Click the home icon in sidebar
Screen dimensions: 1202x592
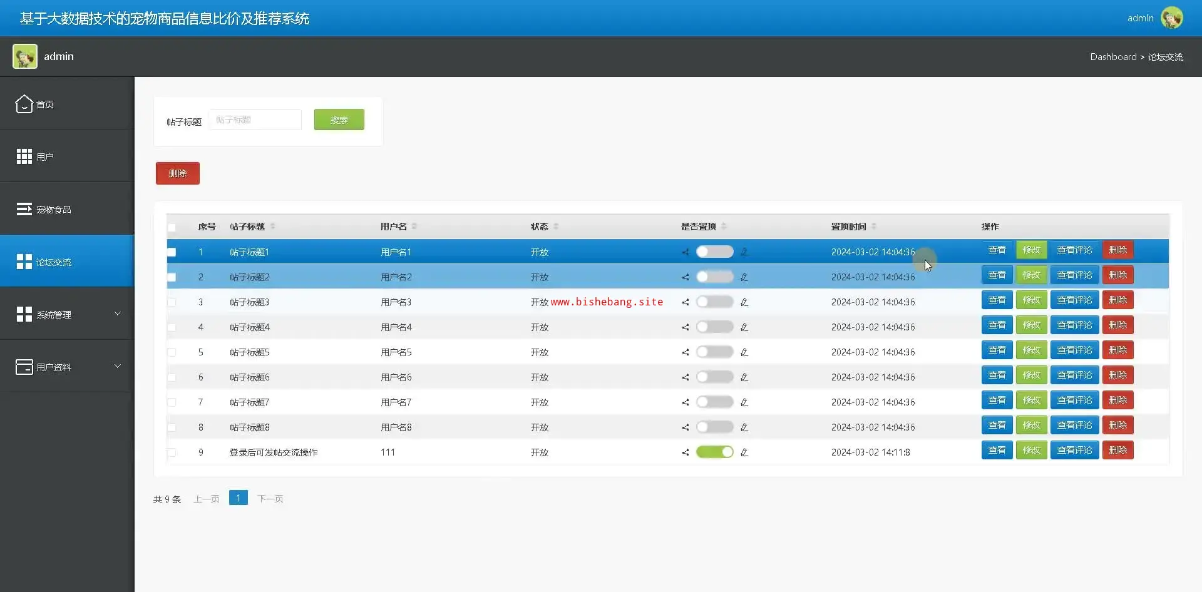click(24, 104)
